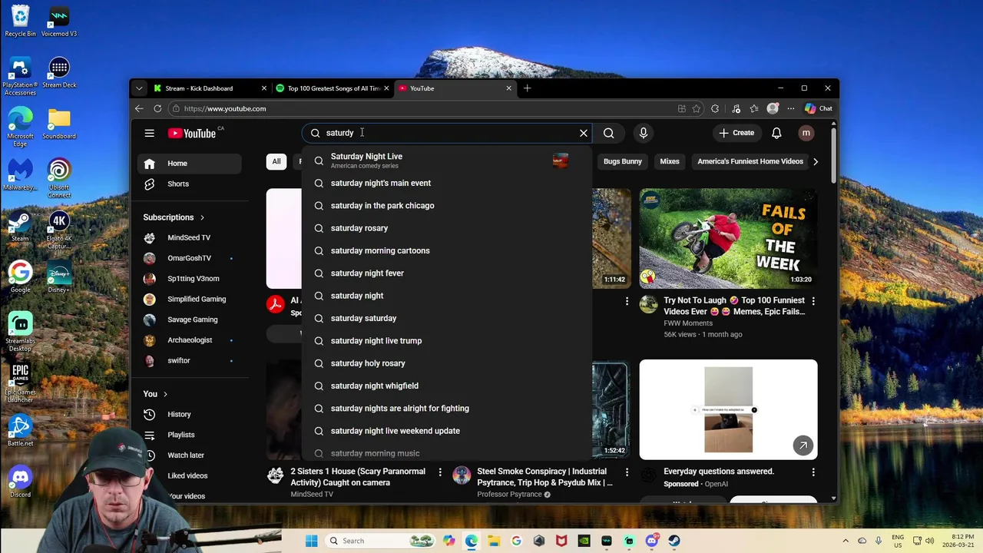Open Copilot Chat in Edge
Screen dimensions: 983x553
tap(819, 108)
